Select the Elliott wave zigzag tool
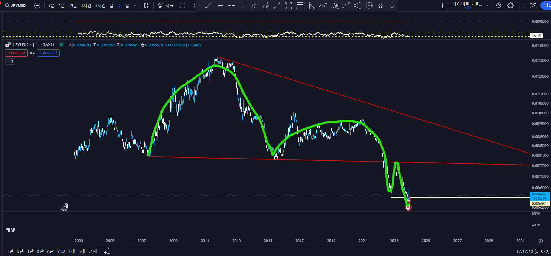Image resolution: width=551 pixels, height=256 pixels. click(323, 5)
